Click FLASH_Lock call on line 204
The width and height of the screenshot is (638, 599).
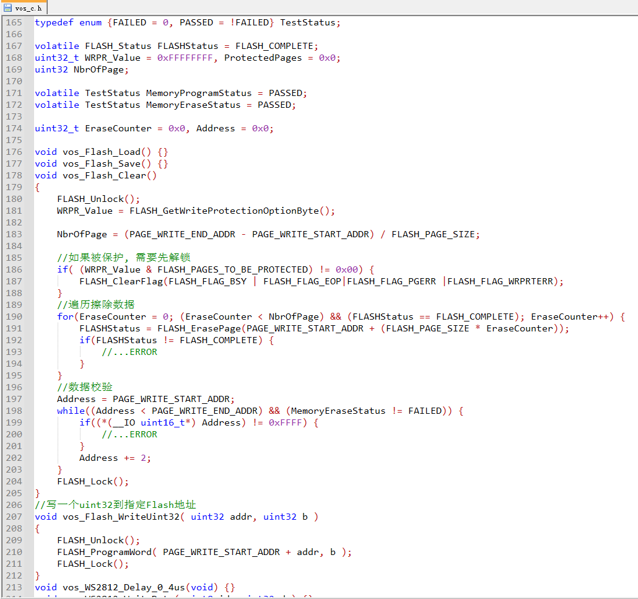coord(85,482)
